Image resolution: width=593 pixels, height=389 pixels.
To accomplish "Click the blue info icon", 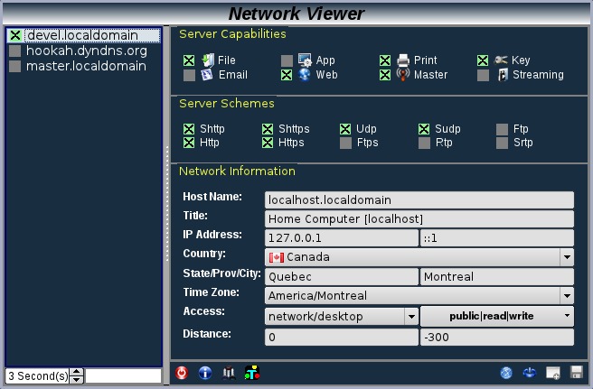I will coord(204,373).
